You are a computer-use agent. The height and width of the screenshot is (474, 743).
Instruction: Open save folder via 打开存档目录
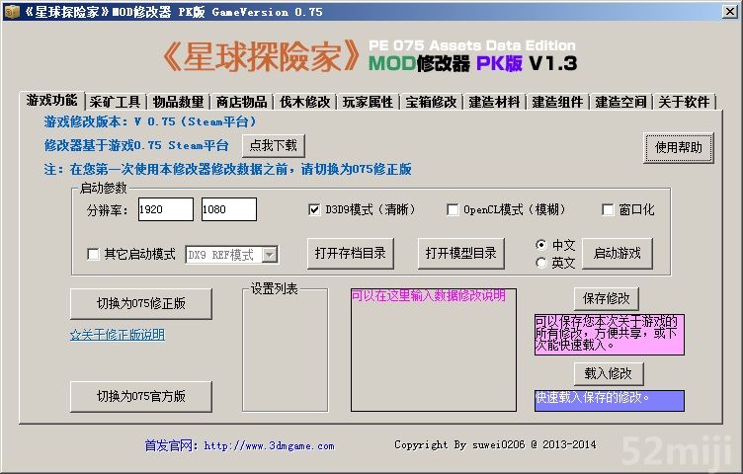(352, 253)
